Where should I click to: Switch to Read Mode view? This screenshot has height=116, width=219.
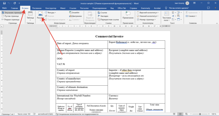coord(174,114)
